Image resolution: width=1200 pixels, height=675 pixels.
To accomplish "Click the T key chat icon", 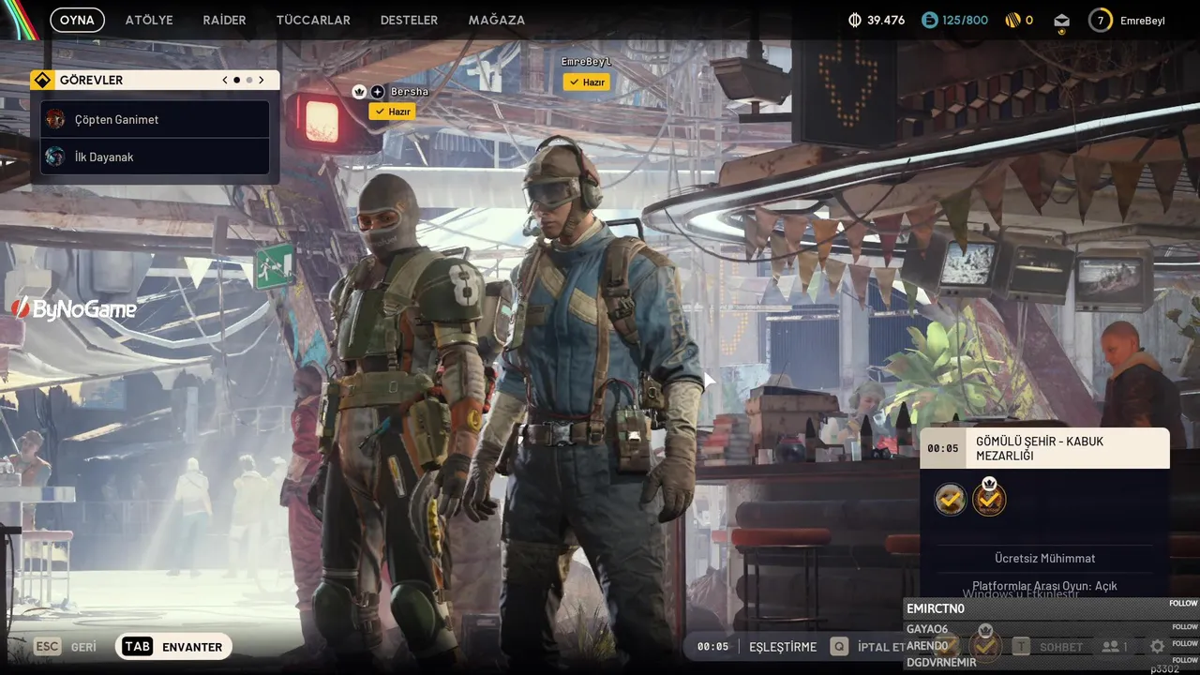I will click(1021, 647).
